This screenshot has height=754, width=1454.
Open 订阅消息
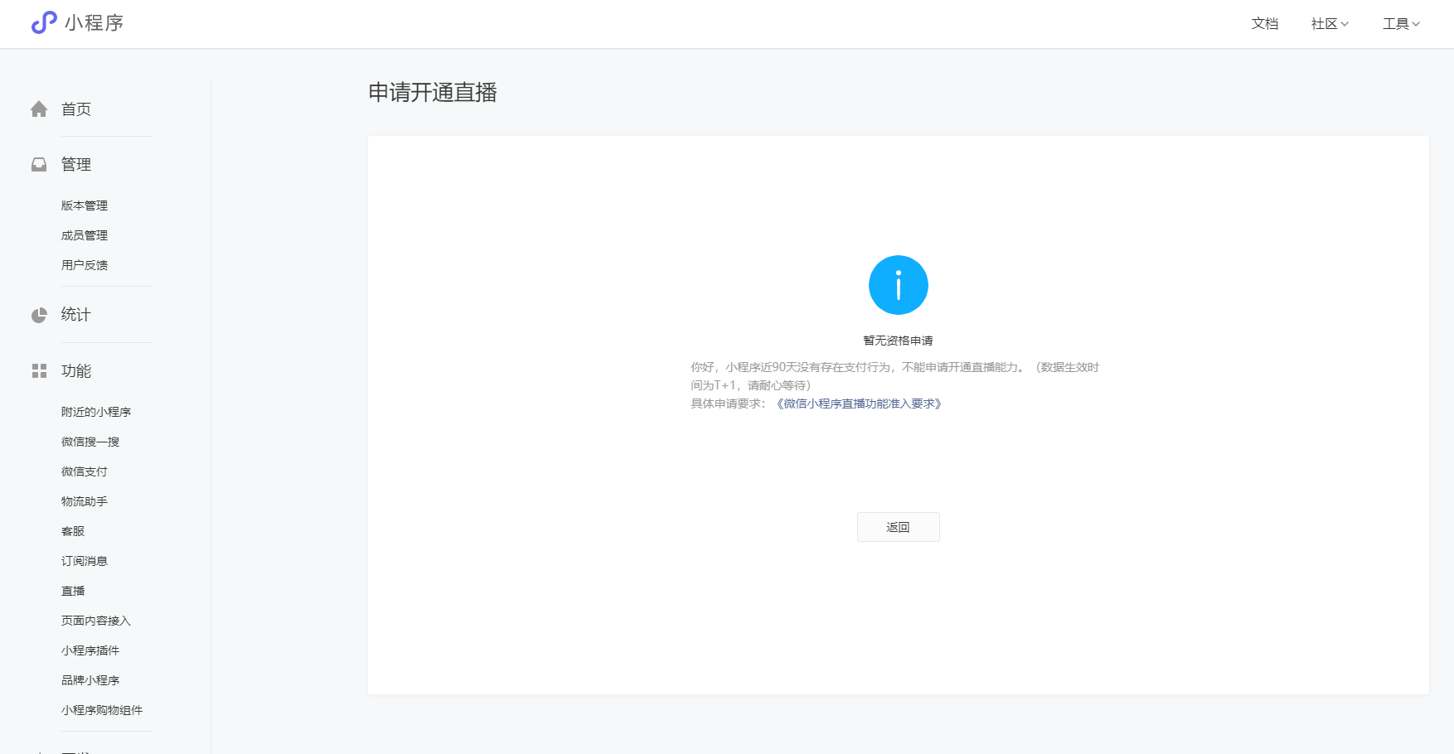coord(85,561)
